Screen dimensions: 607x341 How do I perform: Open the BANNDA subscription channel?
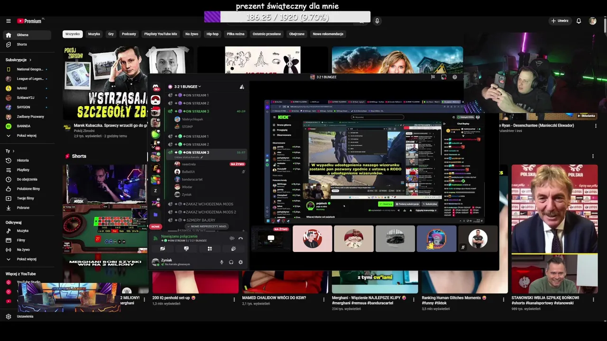pyautogui.click(x=26, y=126)
